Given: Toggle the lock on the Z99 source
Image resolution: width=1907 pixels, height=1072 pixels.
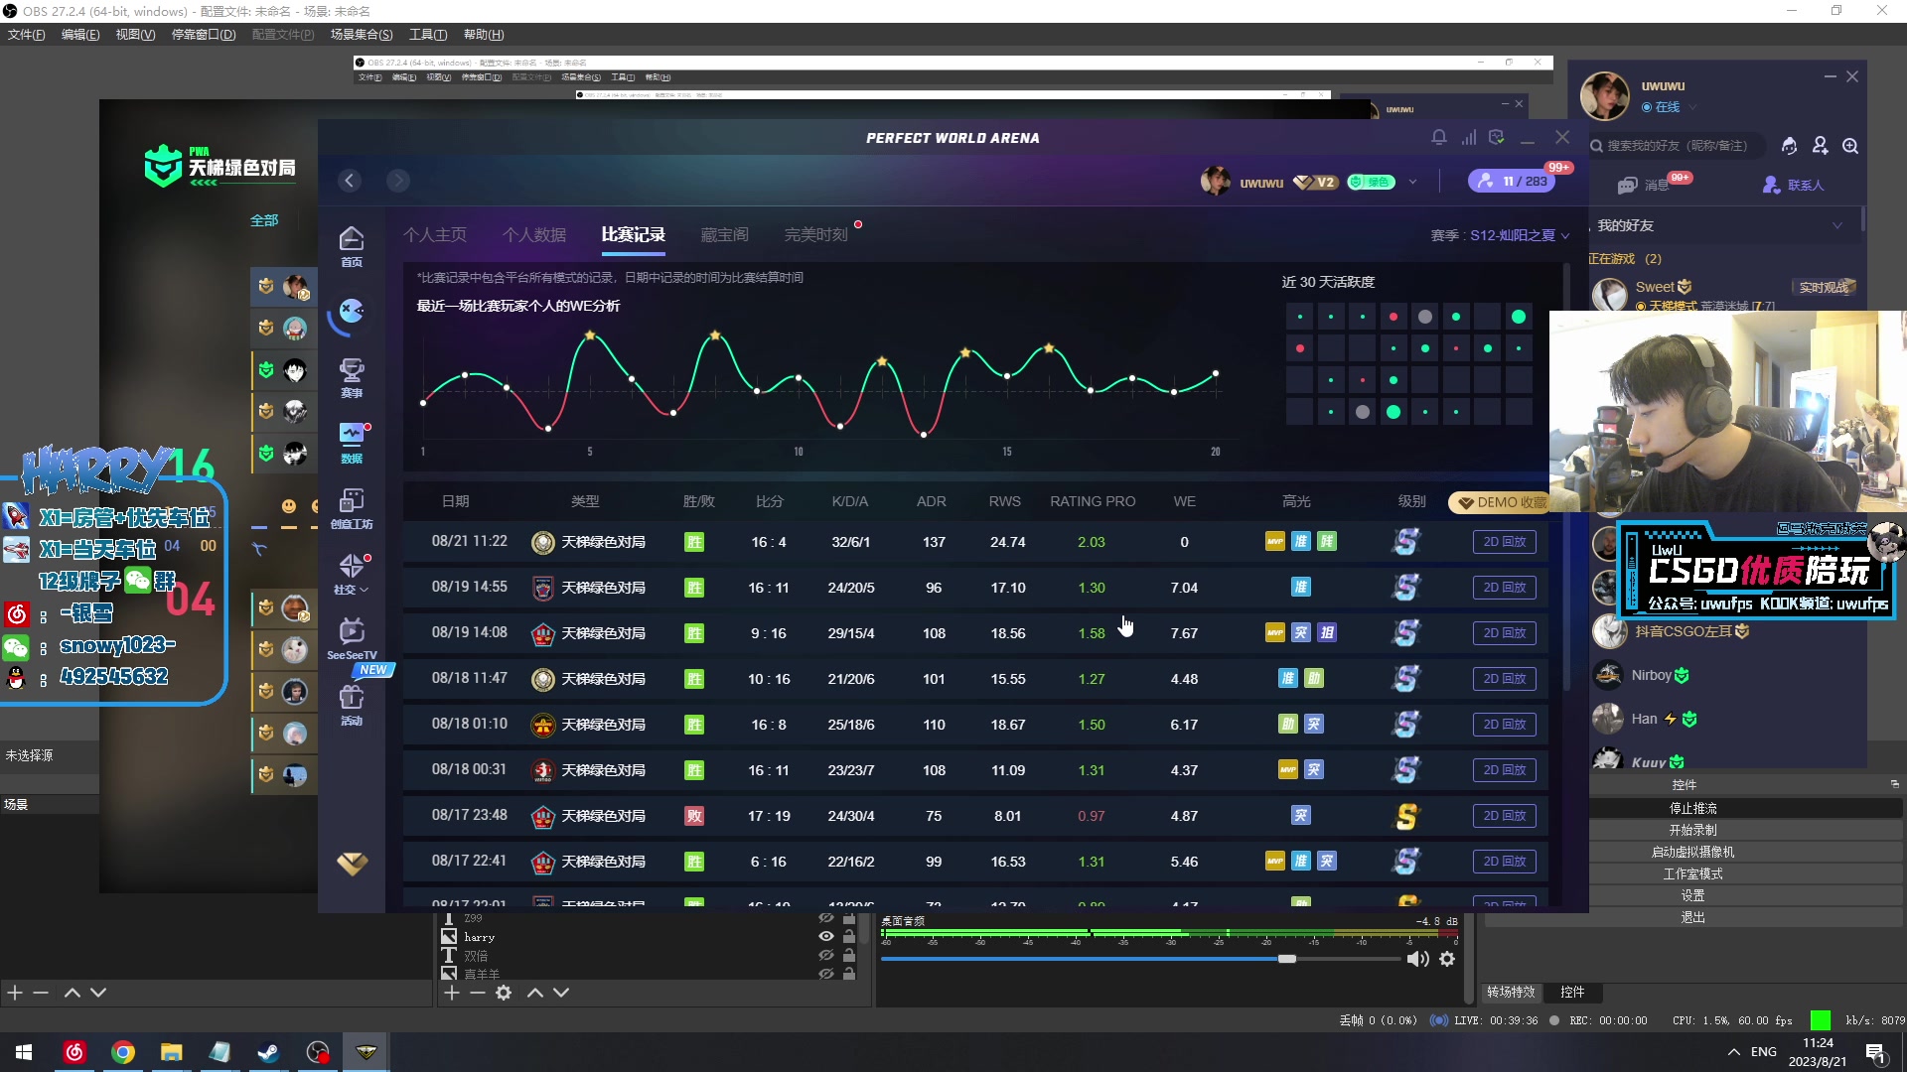Looking at the screenshot, I should (x=849, y=918).
